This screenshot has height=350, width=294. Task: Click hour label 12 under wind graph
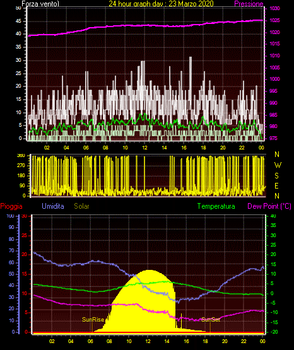coord(144,148)
